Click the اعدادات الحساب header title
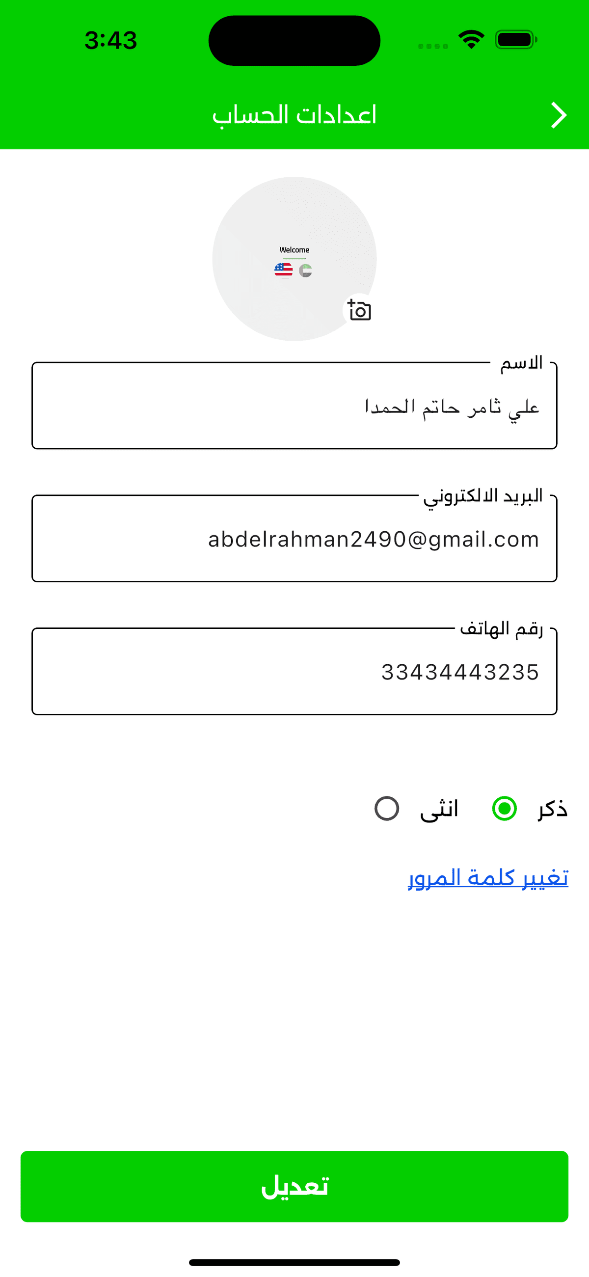Image resolution: width=589 pixels, height=1277 pixels. coord(294,115)
